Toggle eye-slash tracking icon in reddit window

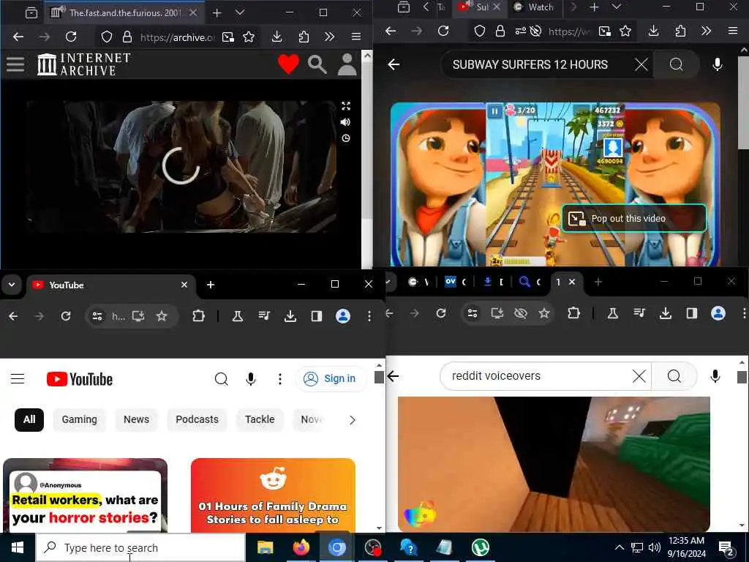pyautogui.click(x=521, y=313)
